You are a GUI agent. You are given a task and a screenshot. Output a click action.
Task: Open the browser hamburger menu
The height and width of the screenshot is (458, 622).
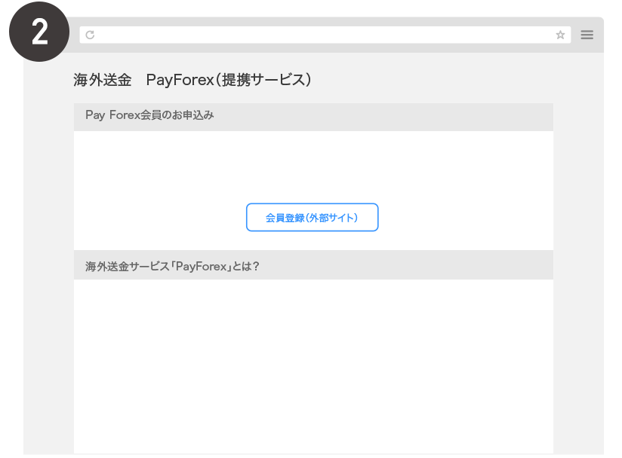coord(587,35)
